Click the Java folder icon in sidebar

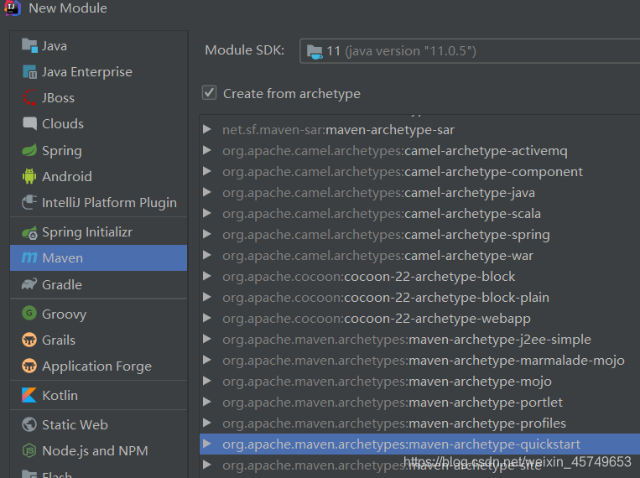pyautogui.click(x=29, y=45)
